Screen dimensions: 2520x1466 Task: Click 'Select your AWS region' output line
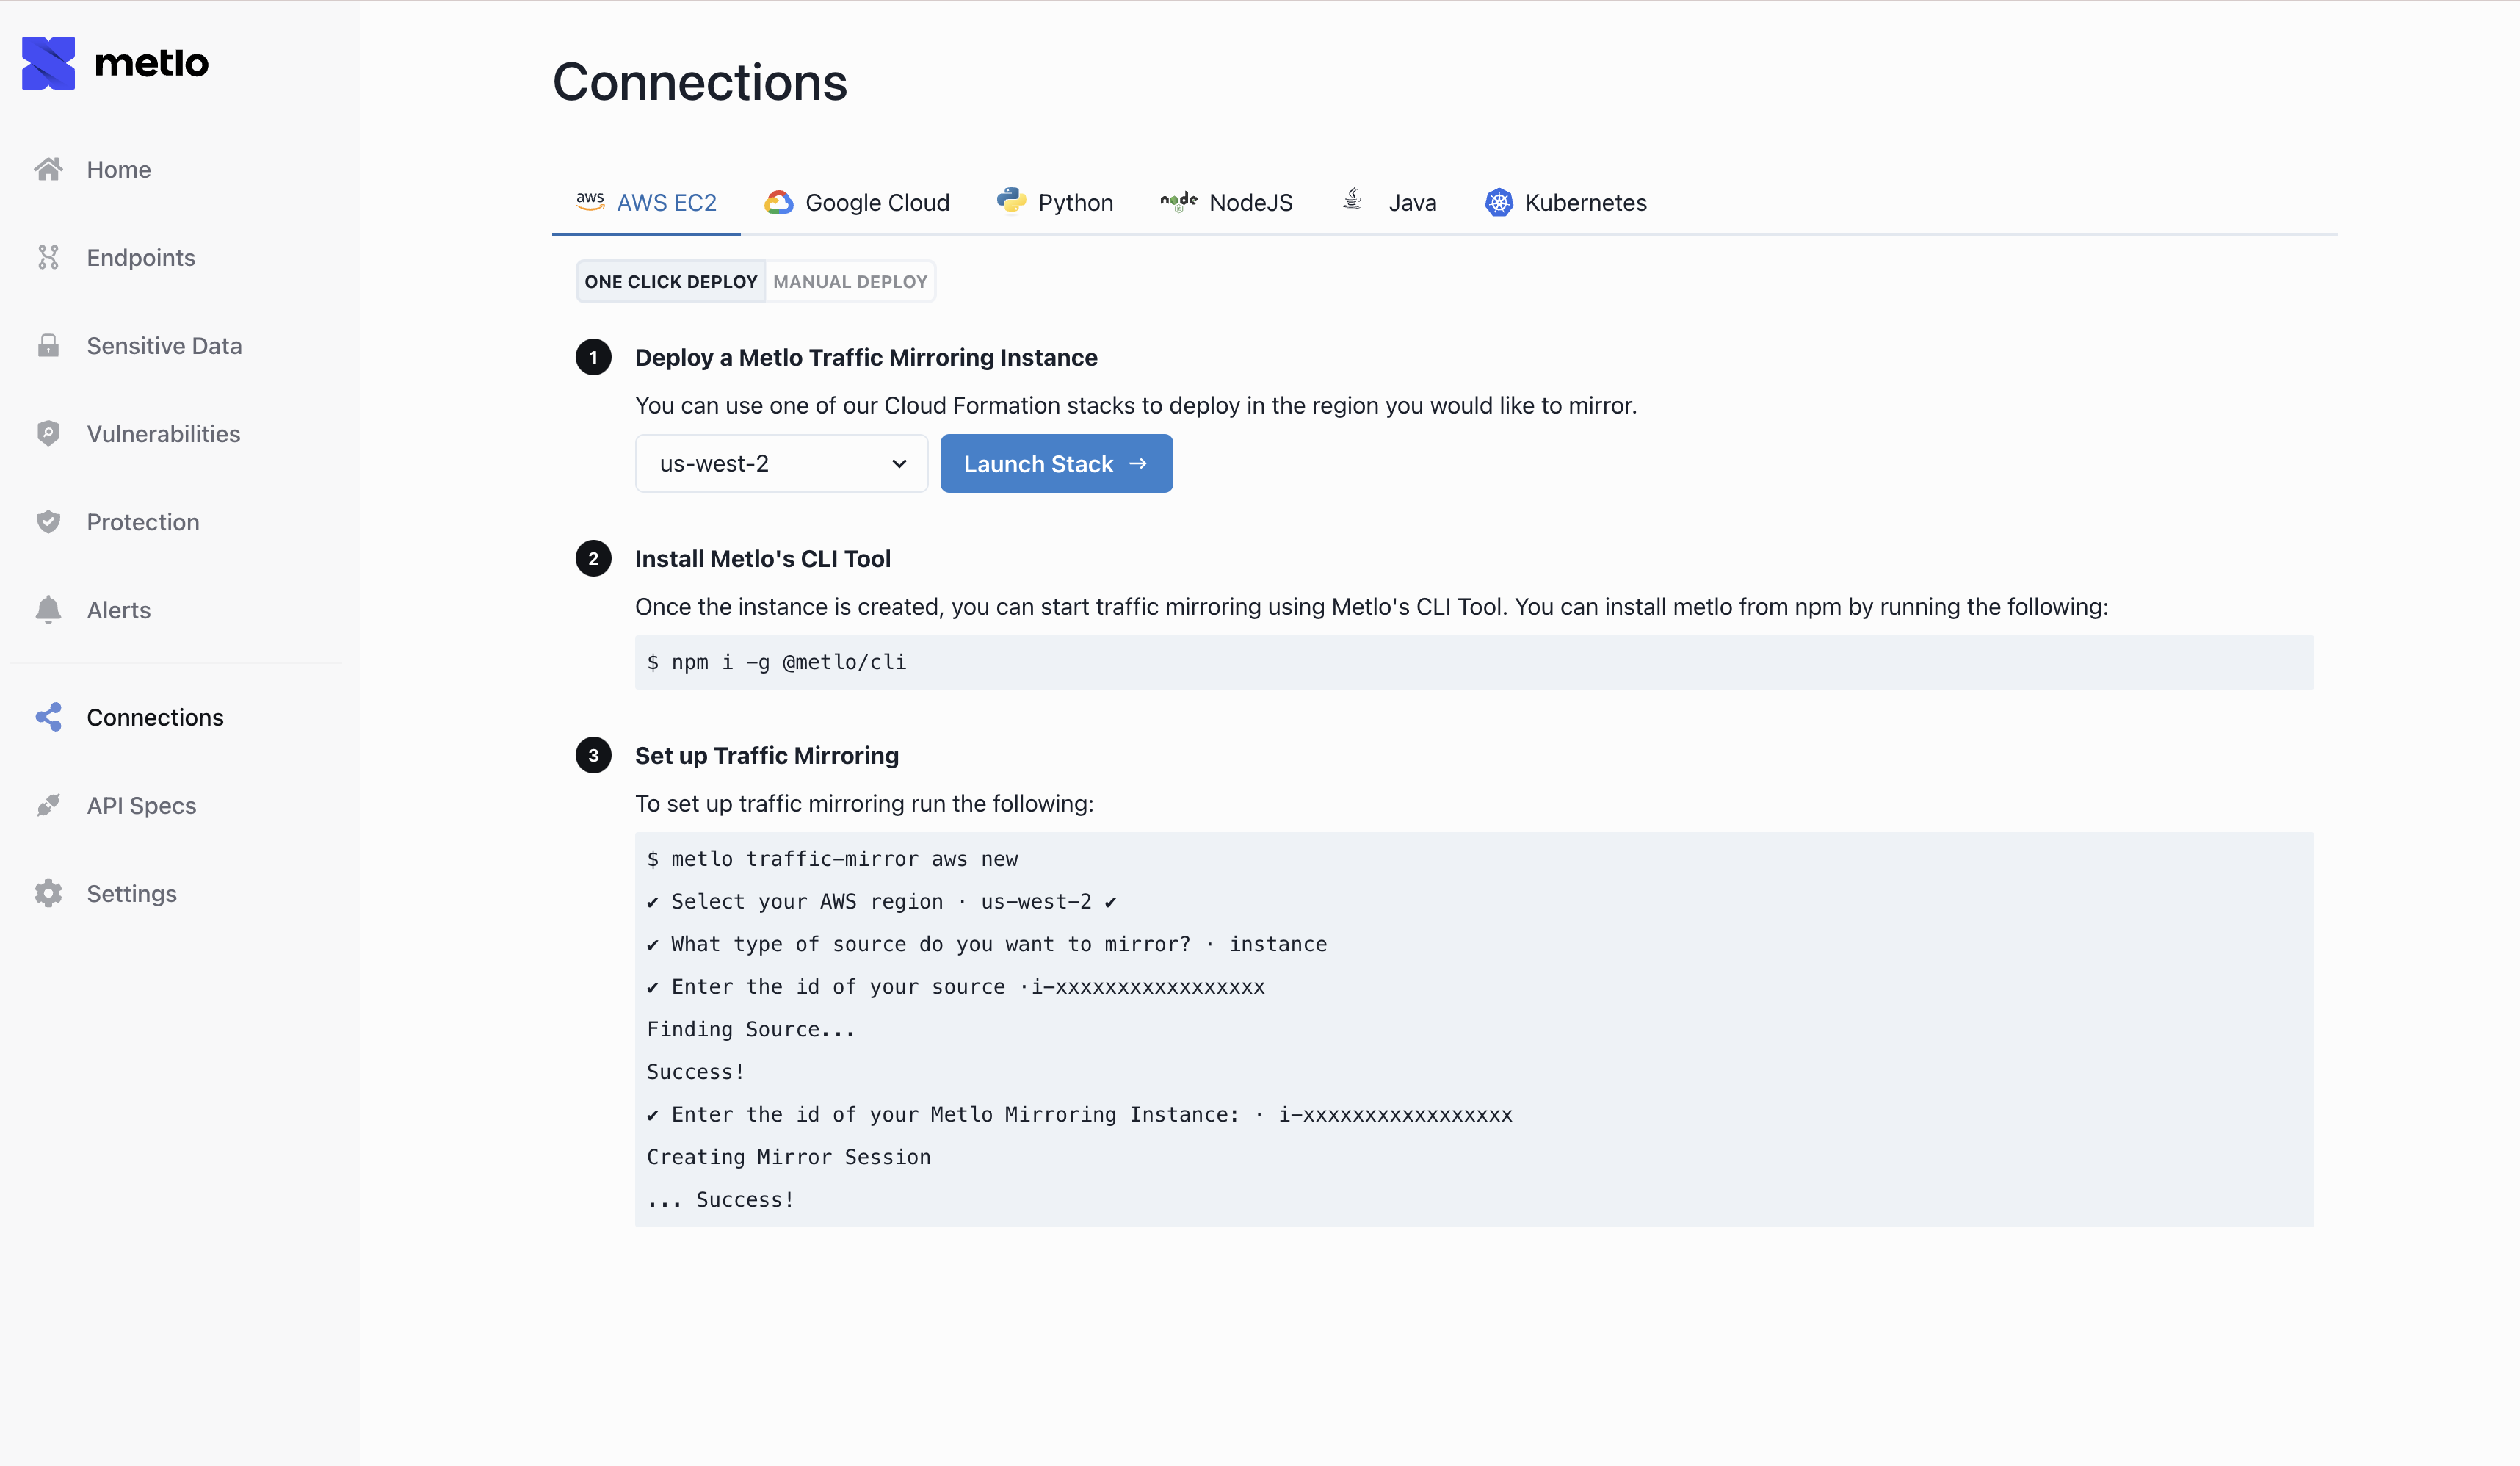[x=881, y=901]
